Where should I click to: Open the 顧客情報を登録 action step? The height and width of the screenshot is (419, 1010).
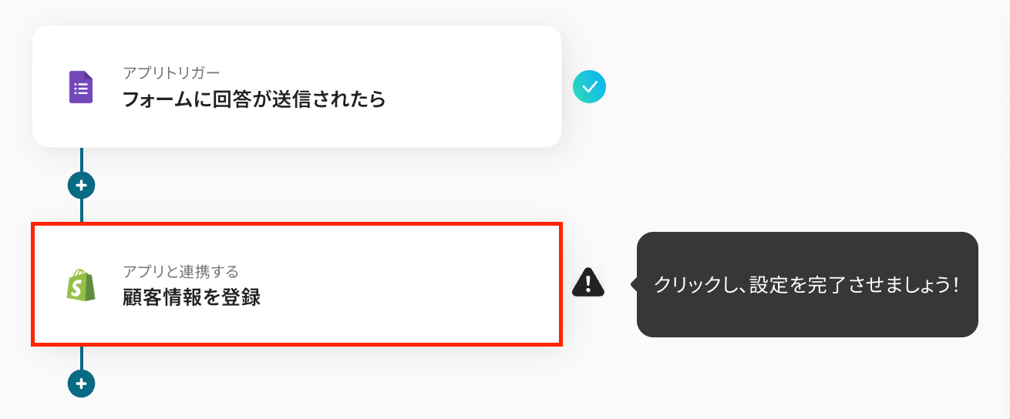point(297,284)
